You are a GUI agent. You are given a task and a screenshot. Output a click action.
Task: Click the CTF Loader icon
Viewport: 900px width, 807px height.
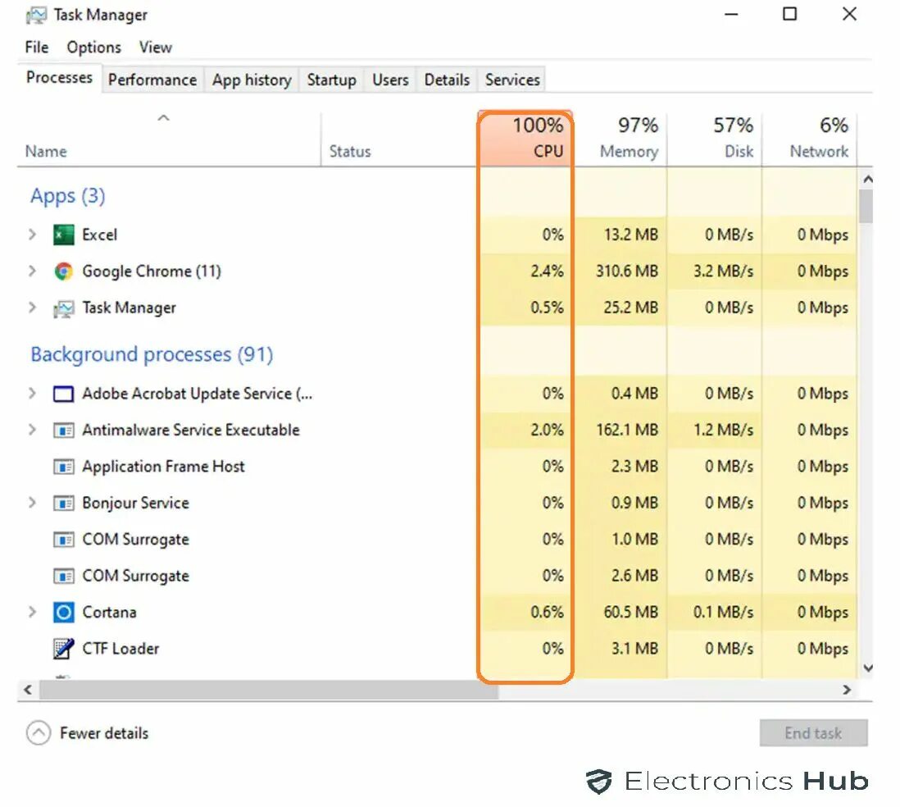click(x=63, y=649)
